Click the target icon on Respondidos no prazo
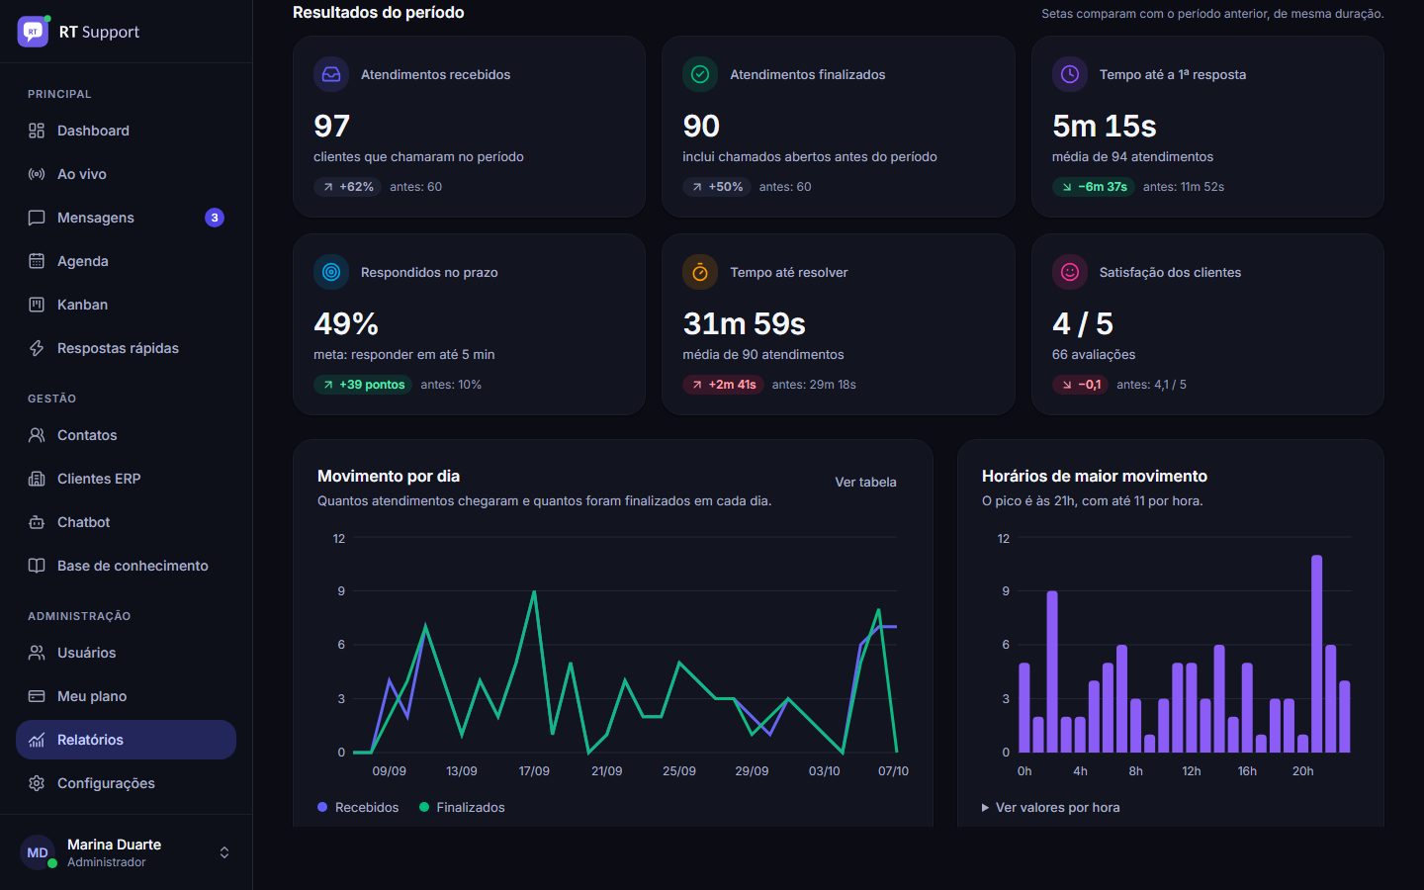Viewport: 1424px width, 890px height. (331, 272)
